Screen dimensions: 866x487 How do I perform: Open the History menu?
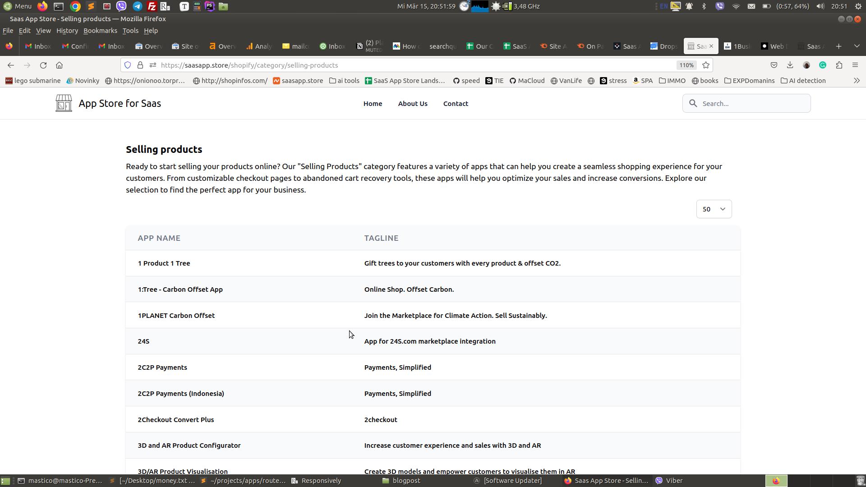(67, 31)
